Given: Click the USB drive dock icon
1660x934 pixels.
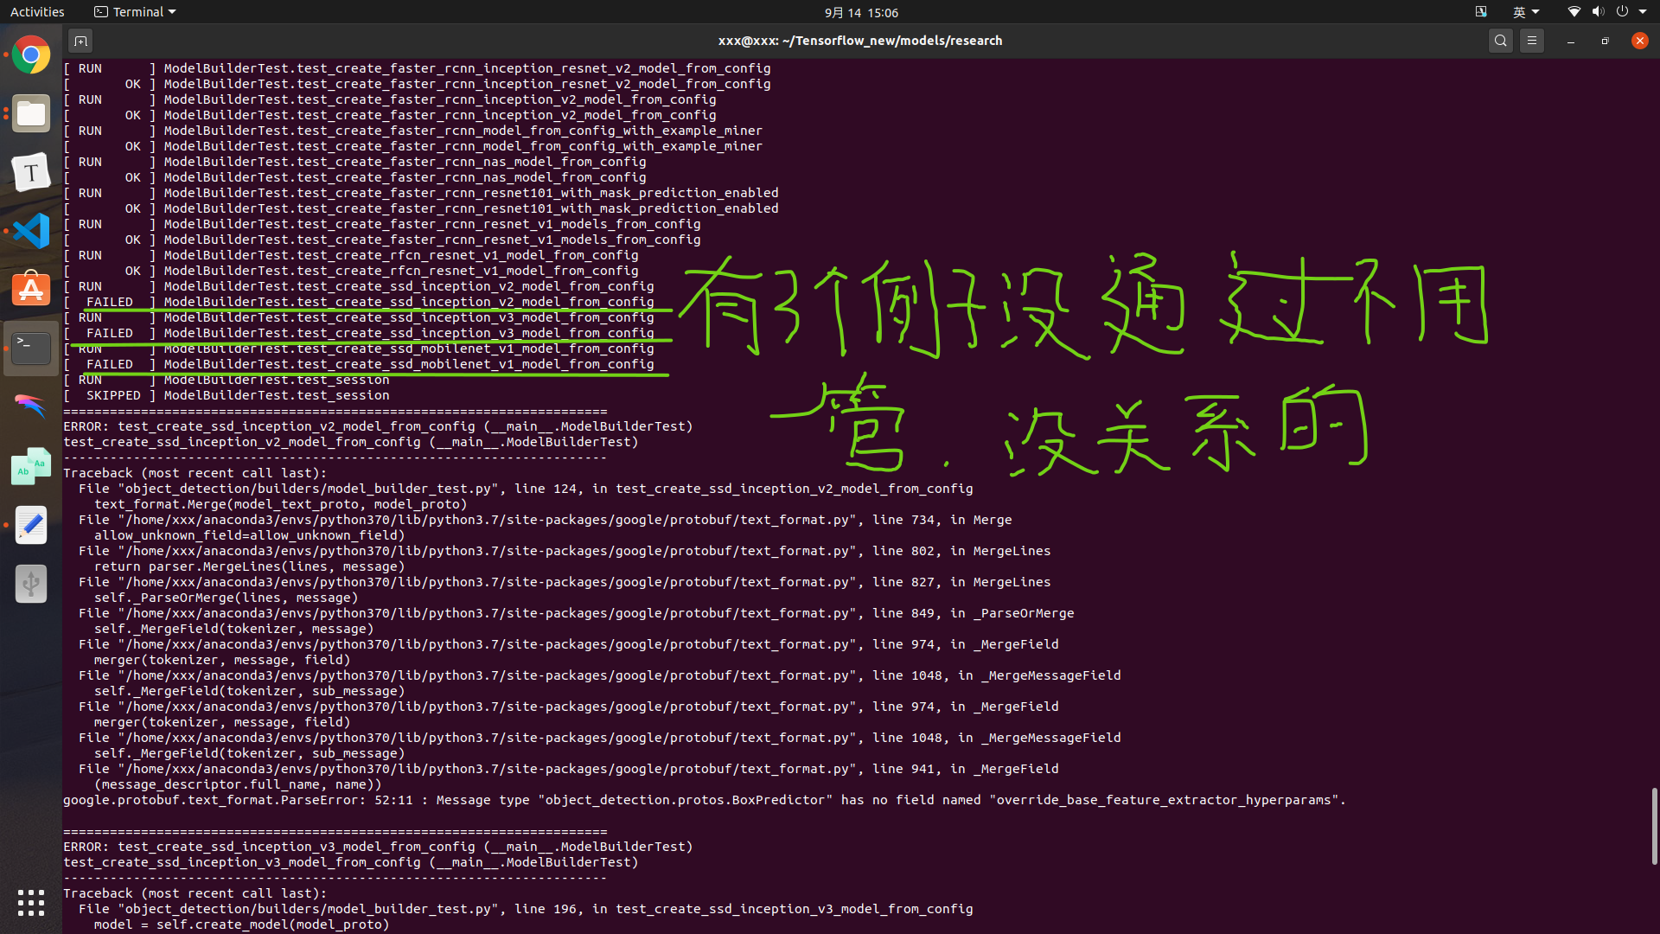Looking at the screenshot, I should (31, 584).
